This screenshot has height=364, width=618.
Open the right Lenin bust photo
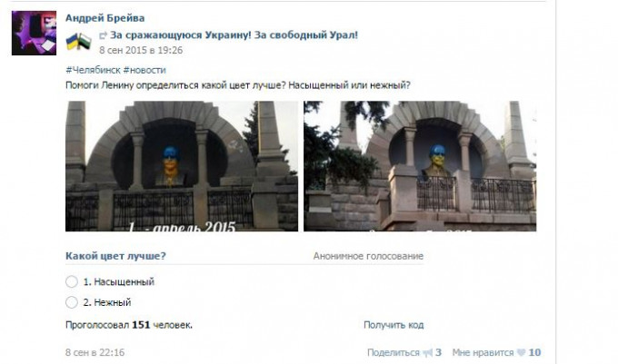point(420,166)
